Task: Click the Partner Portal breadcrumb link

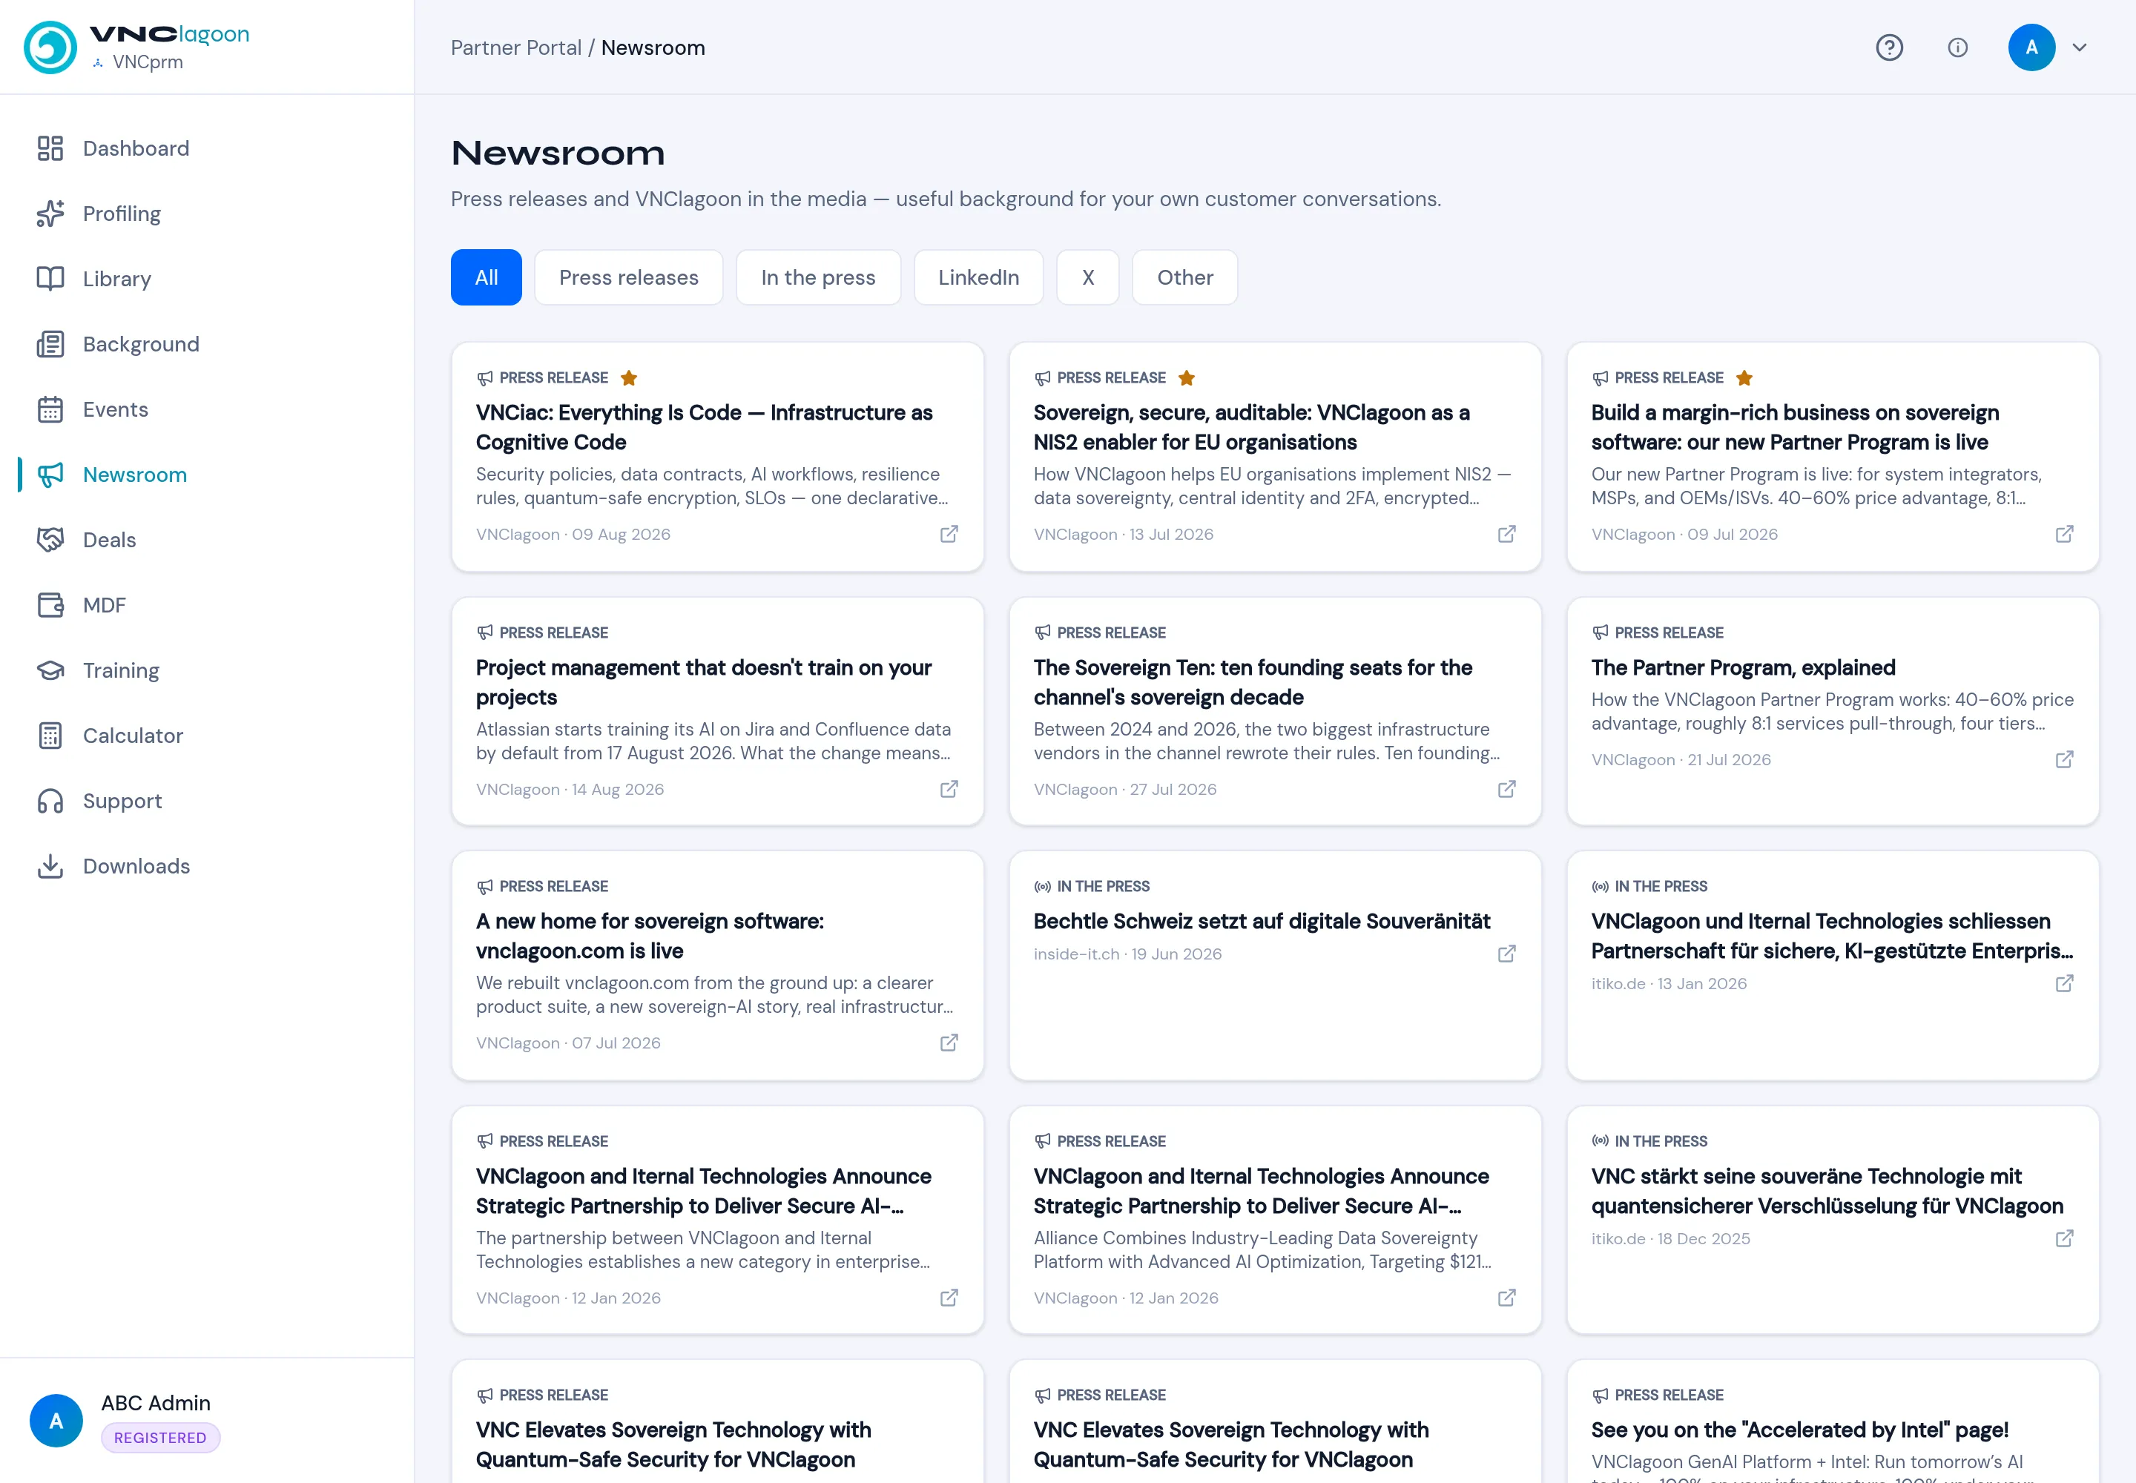Action: pyautogui.click(x=516, y=47)
